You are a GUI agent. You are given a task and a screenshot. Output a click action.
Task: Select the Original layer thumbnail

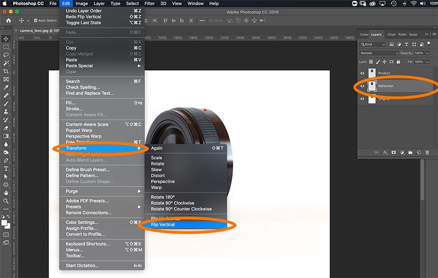pyautogui.click(x=372, y=99)
